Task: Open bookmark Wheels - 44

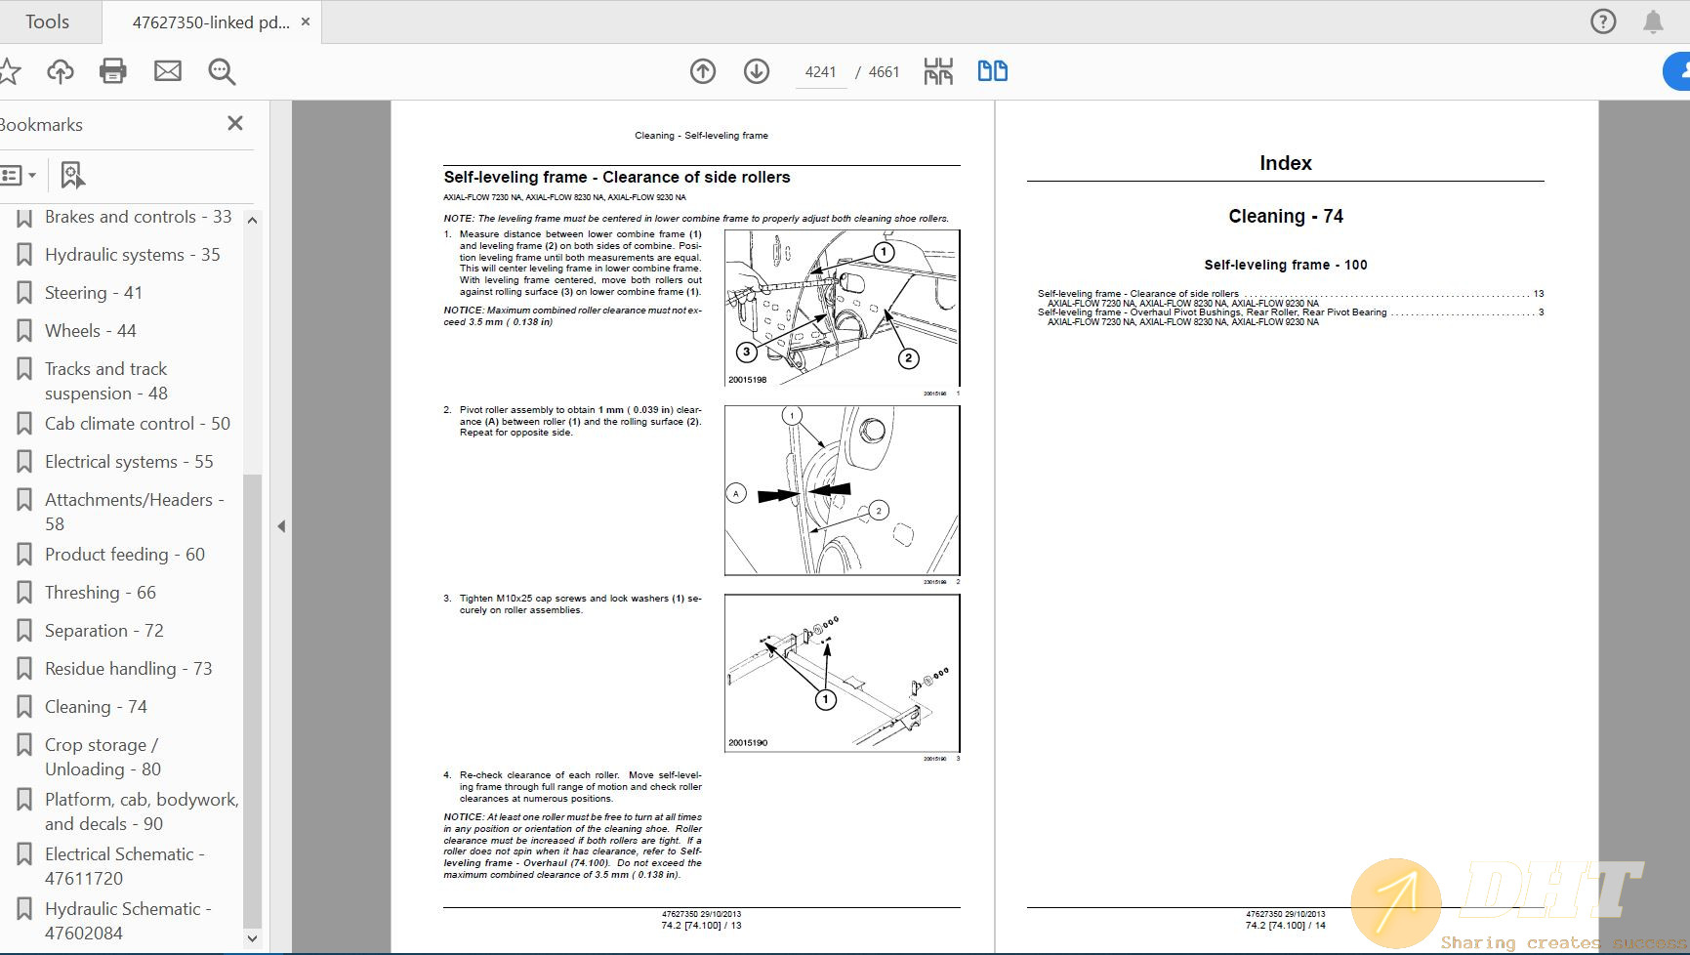Action: coord(91,331)
